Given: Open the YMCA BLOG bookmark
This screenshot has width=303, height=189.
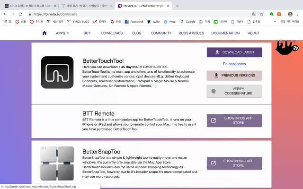Looking at the screenshot, I should coord(78,22).
